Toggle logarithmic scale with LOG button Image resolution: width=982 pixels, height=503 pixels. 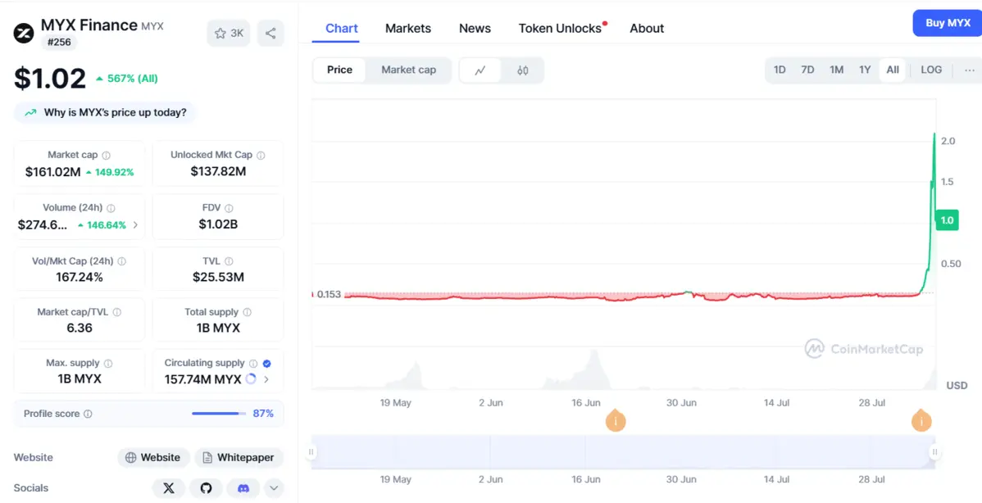pyautogui.click(x=930, y=70)
